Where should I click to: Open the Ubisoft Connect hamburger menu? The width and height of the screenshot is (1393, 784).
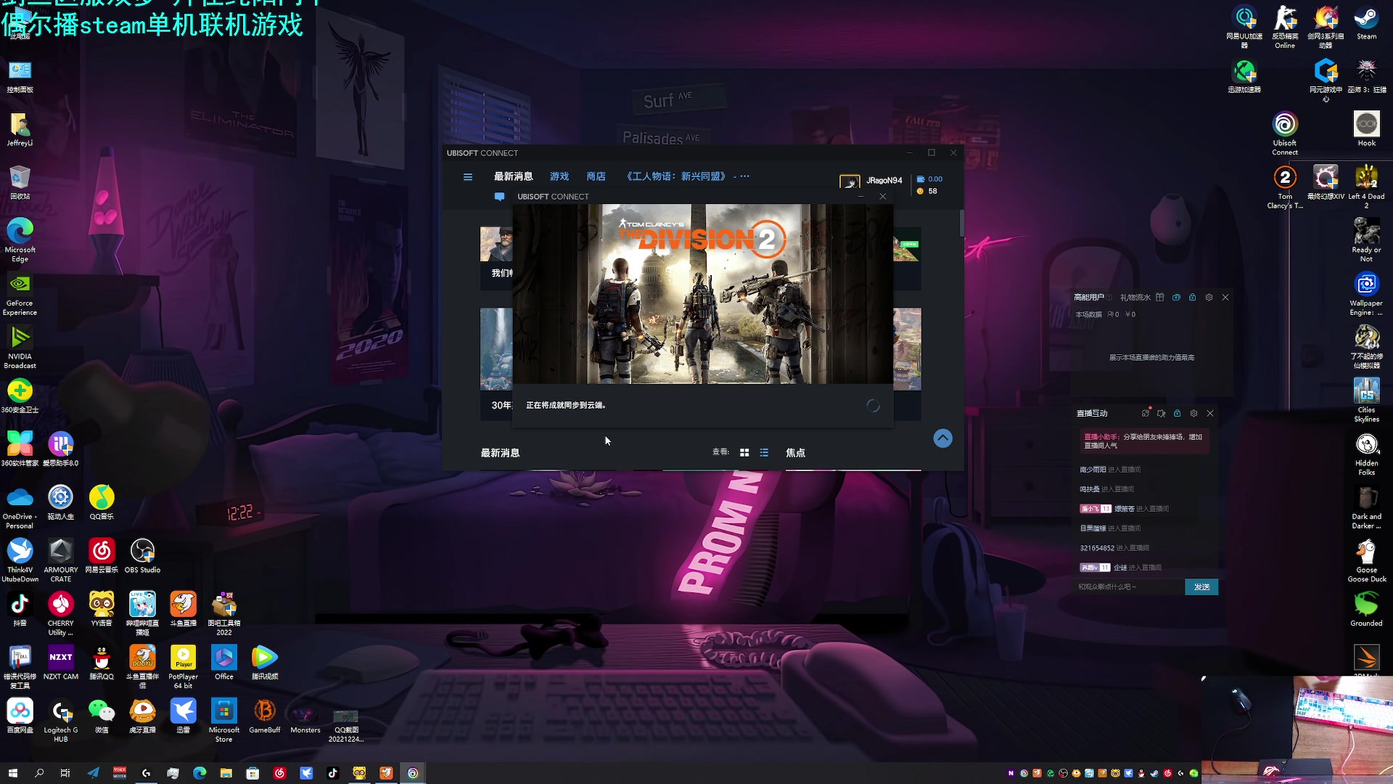click(x=468, y=177)
